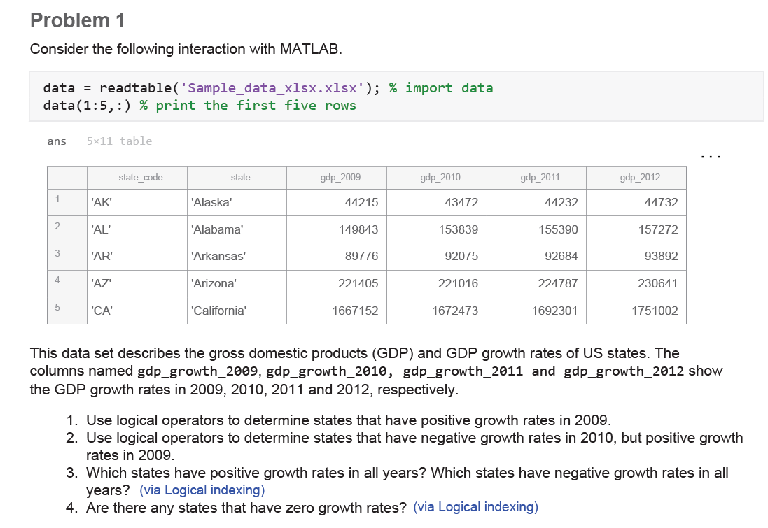Click the cell with value 149843
This screenshot has height=528, width=768.
coord(337,229)
